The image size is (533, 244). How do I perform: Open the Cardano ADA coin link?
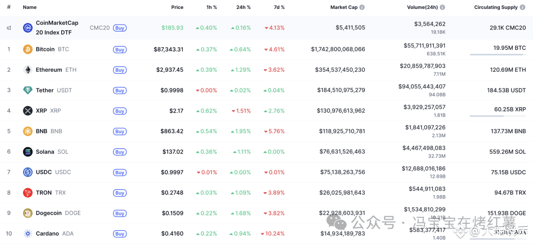tap(48, 234)
